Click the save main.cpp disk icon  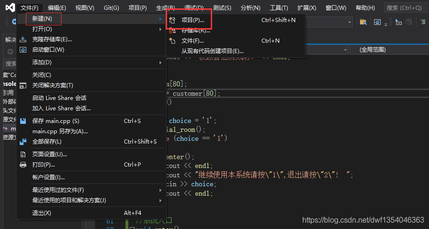[23, 121]
